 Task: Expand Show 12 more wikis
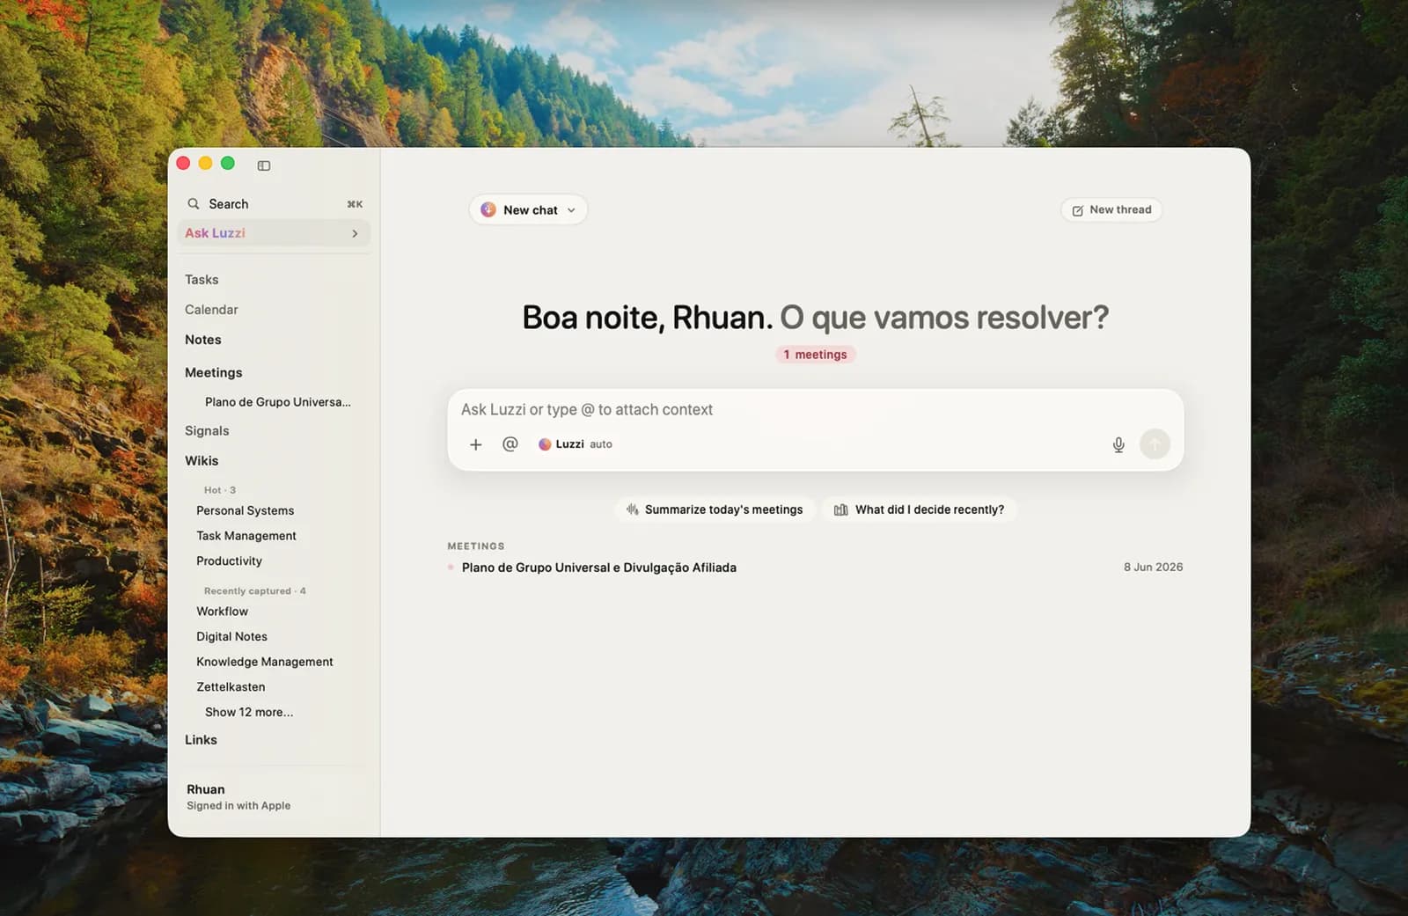[249, 712]
